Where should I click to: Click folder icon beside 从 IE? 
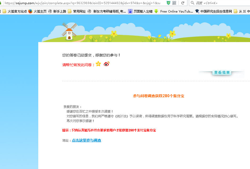(236, 11)
